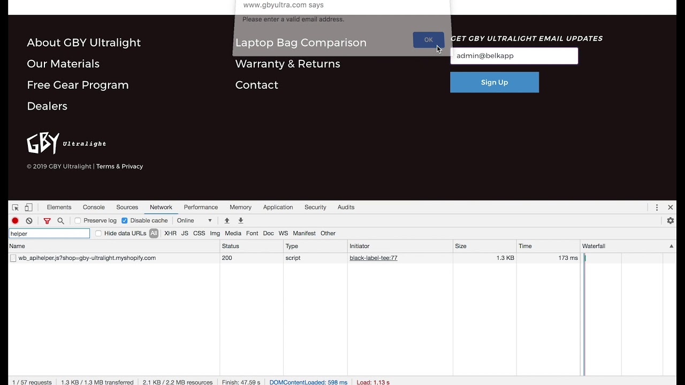
Task: Open the Application tab
Action: [278, 207]
